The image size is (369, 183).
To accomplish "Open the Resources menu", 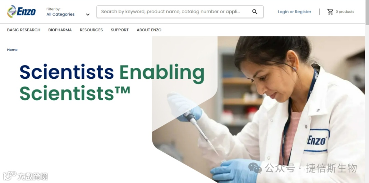I will click(91, 30).
